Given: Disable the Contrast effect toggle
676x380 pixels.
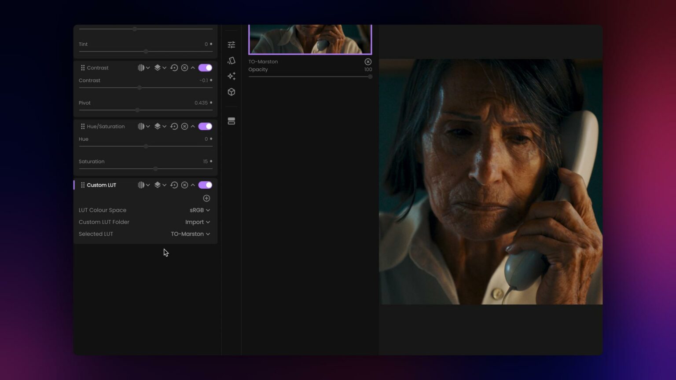Looking at the screenshot, I should tap(205, 68).
